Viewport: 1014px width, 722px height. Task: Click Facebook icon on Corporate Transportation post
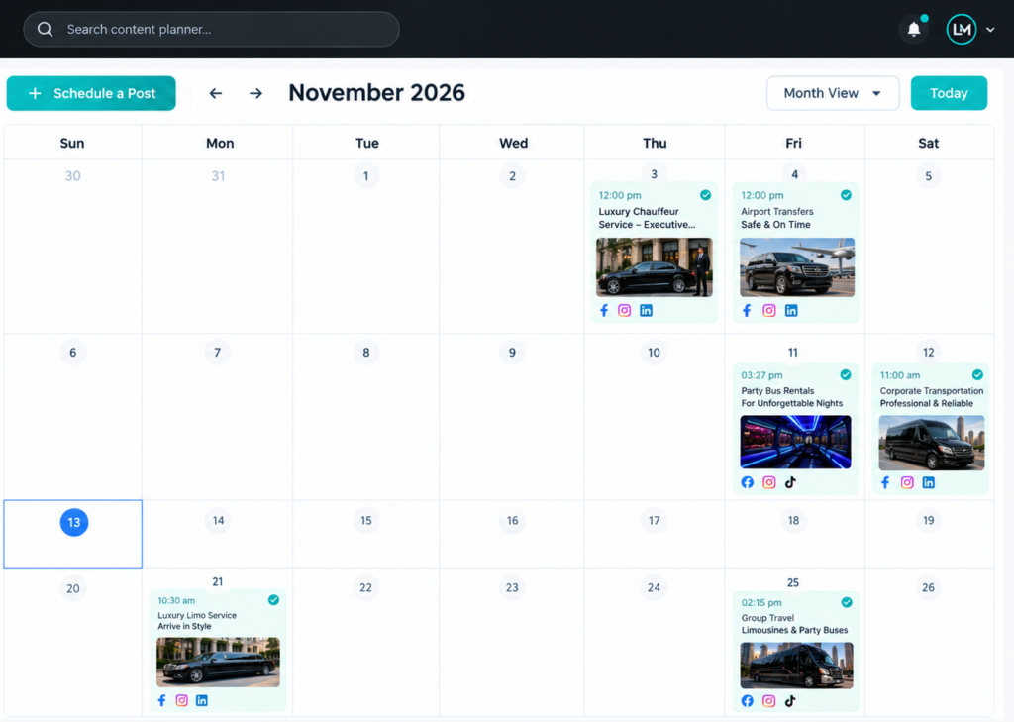[x=885, y=482]
